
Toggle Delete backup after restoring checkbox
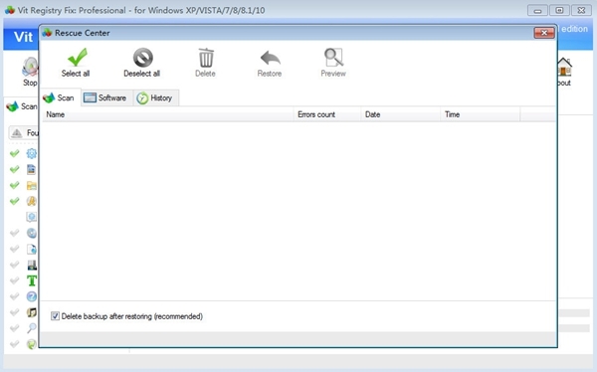coord(55,316)
